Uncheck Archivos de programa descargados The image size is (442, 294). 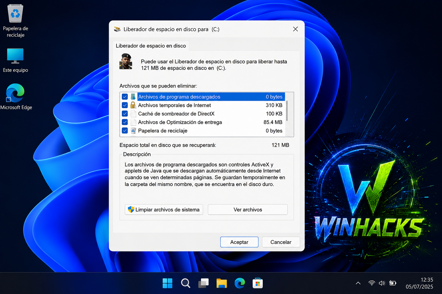[125, 97]
